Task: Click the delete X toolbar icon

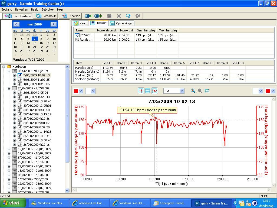Action: pos(119,16)
